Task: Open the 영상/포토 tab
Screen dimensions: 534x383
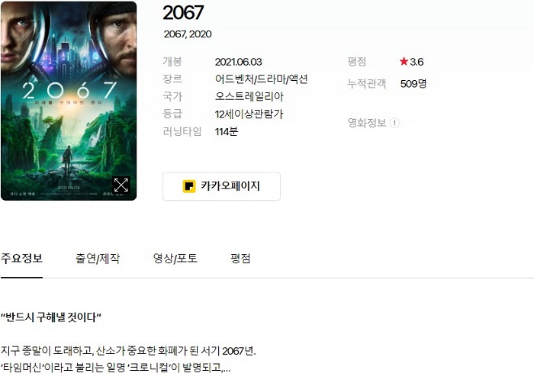Action: (x=175, y=259)
